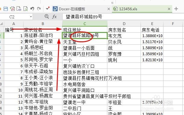184x115 pixels.
Task: Click the Name Box showing C2
Action: click(x=15, y=17)
